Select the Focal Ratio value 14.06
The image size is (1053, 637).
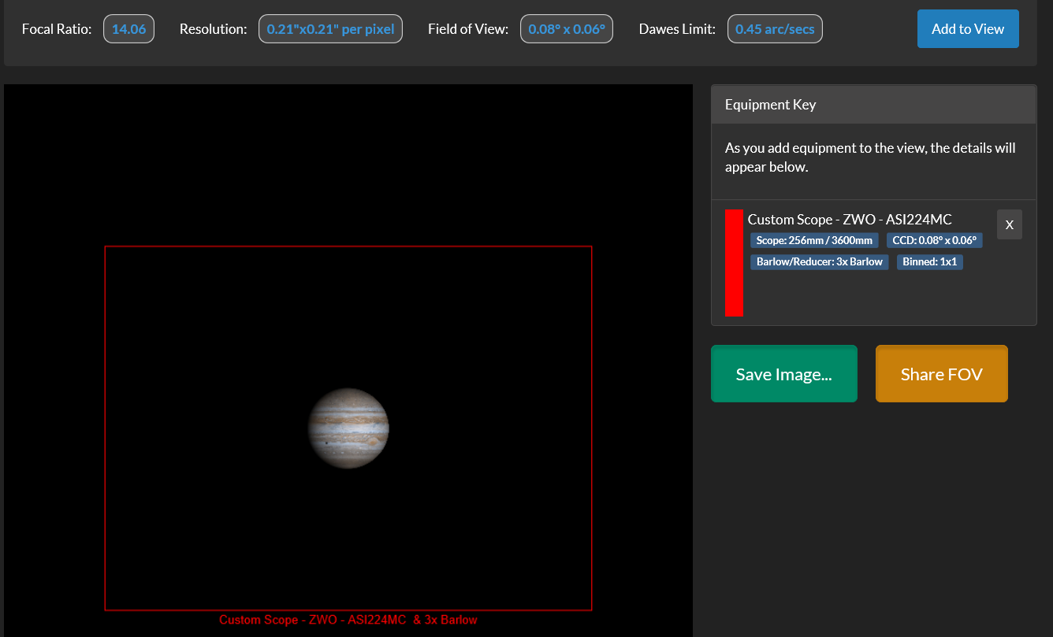128,29
